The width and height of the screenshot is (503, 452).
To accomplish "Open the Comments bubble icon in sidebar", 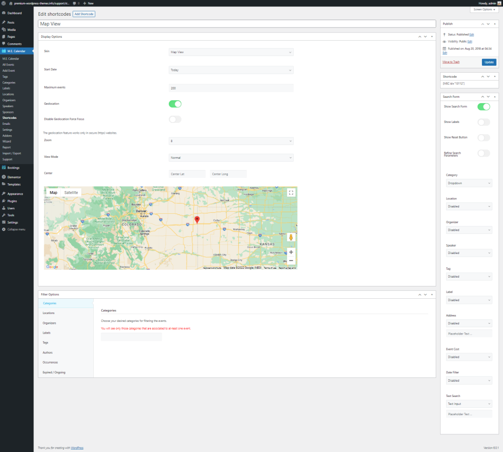I will (4, 44).
